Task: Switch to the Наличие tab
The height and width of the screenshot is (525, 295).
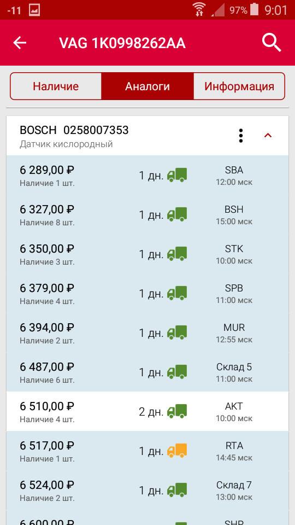Action: 56,86
